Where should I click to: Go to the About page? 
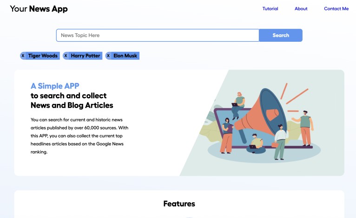pos(301,9)
